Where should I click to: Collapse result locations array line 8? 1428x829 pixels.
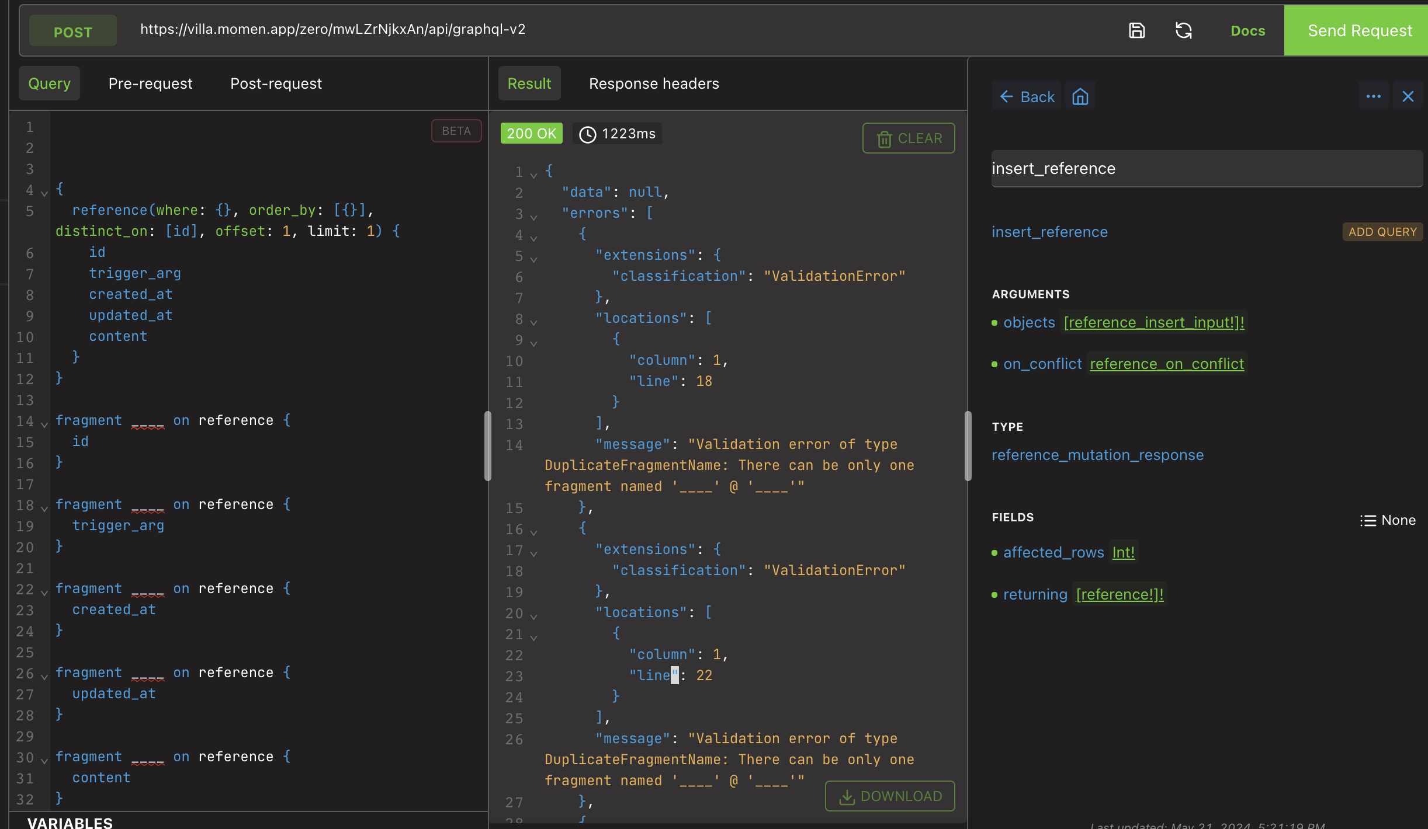[x=533, y=322]
